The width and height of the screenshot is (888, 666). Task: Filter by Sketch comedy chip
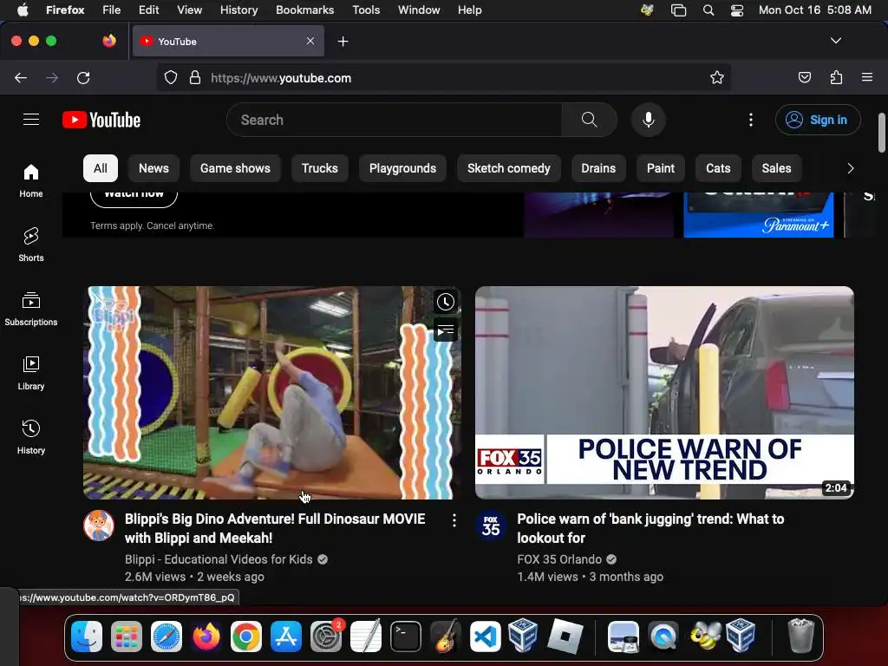point(508,168)
